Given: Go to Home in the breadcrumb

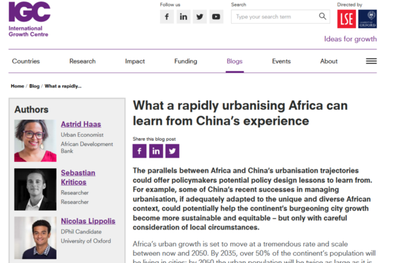Looking at the screenshot, I should click(x=17, y=86).
